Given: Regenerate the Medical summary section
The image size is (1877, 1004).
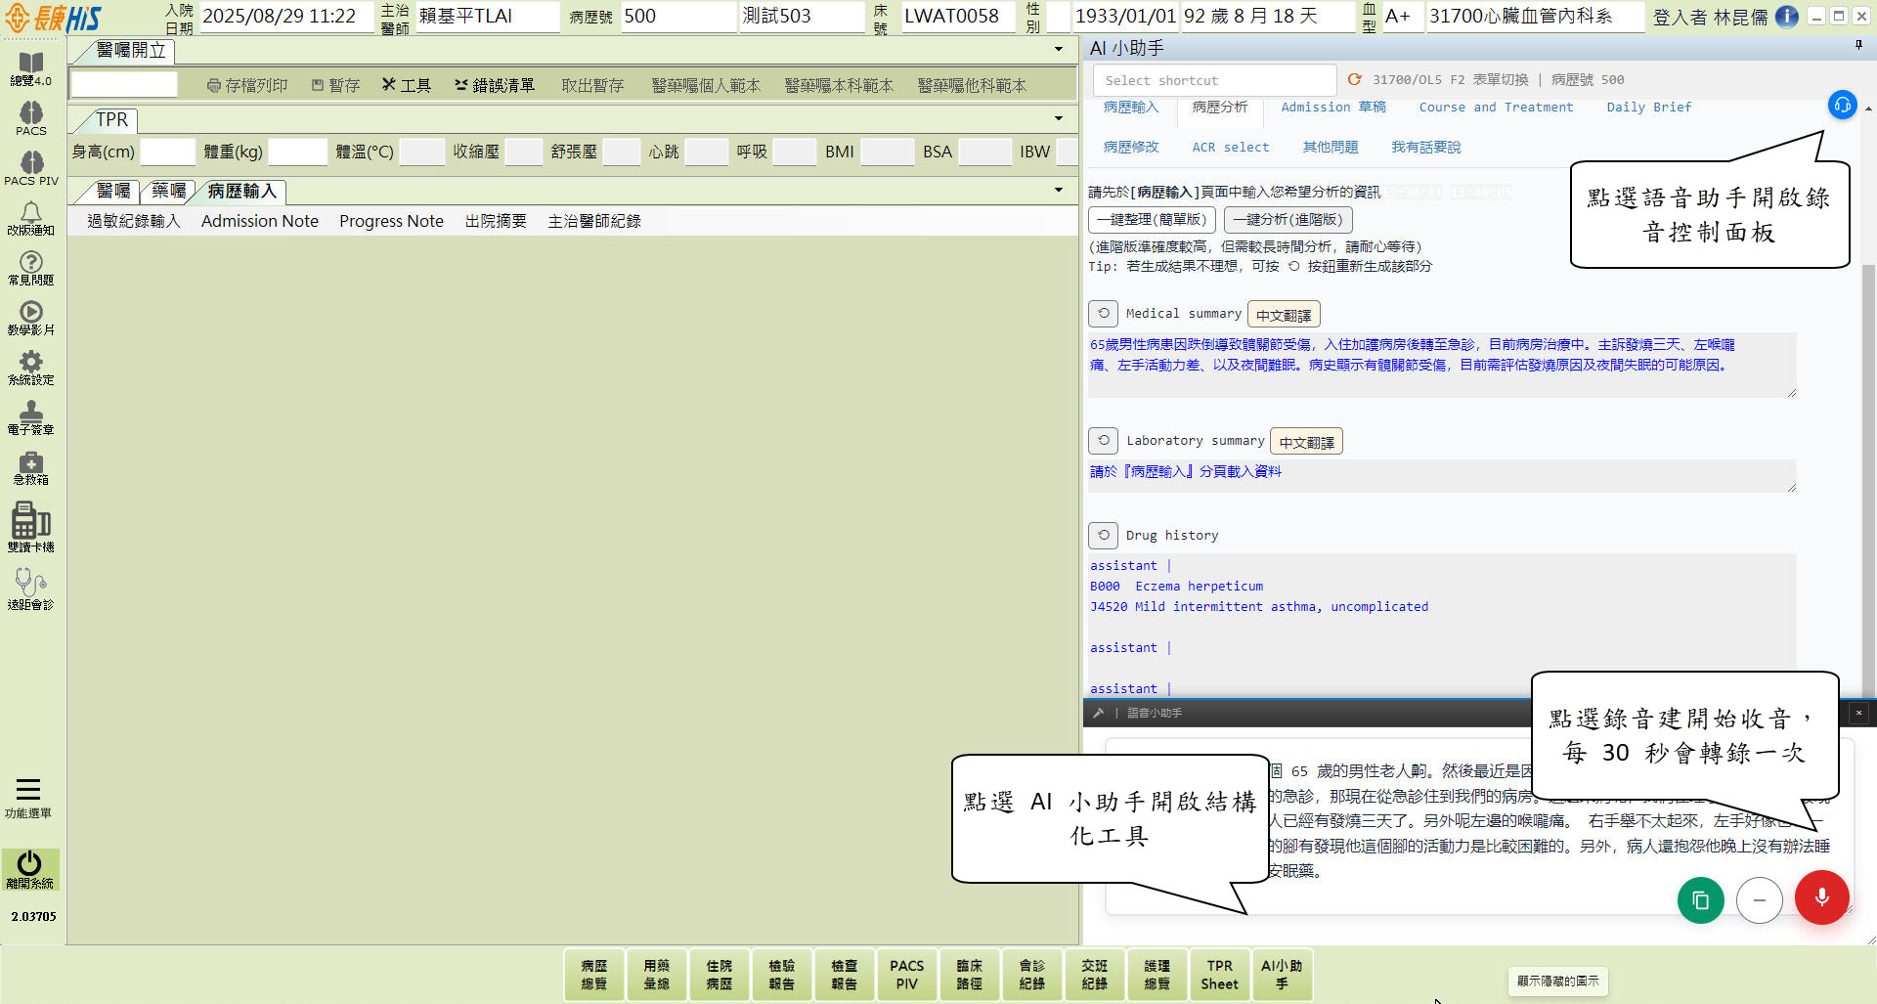Looking at the screenshot, I should [1103, 314].
